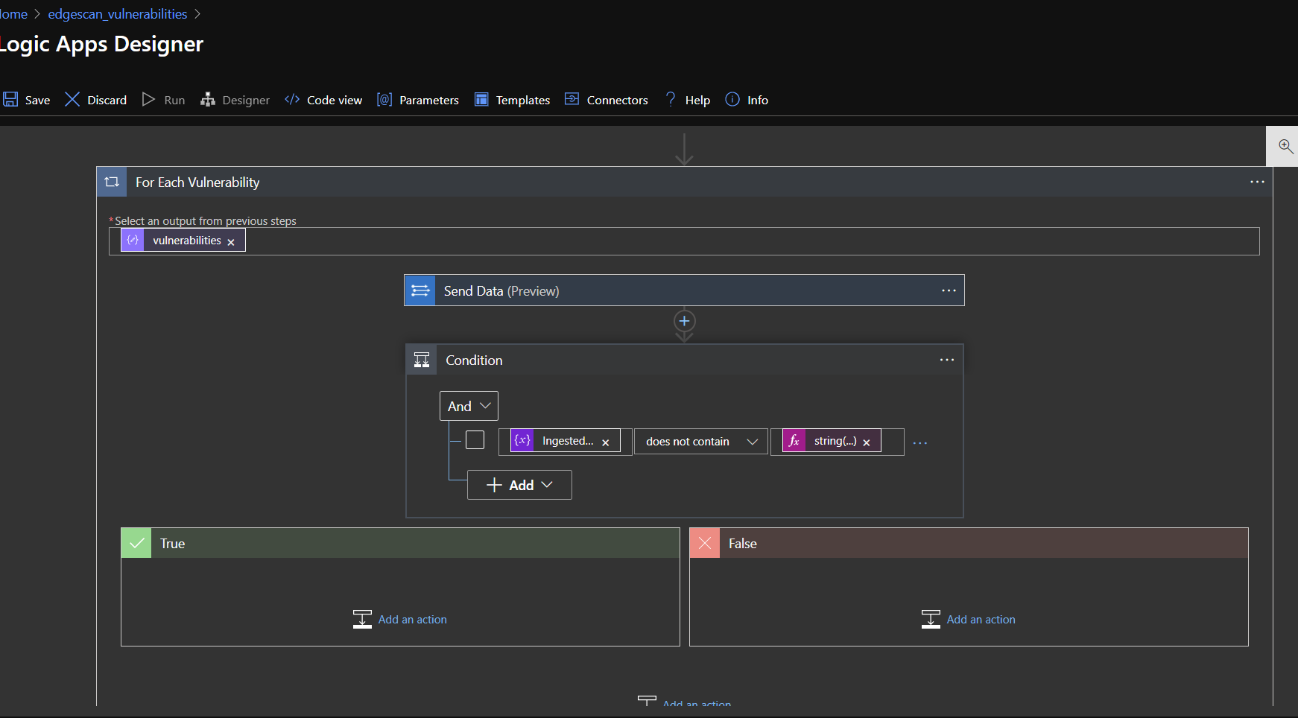This screenshot has height=718, width=1298.
Task: Open condition row ellipsis menu
Action: (x=920, y=442)
